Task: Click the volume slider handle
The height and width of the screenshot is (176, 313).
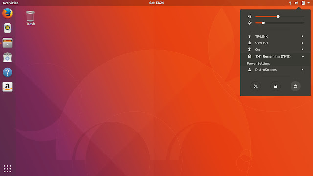Action: pyautogui.click(x=278, y=16)
